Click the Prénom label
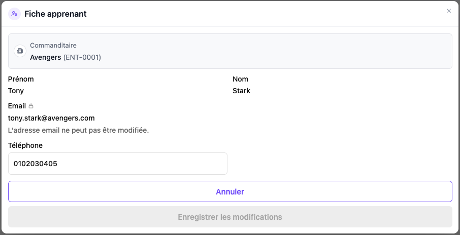The height and width of the screenshot is (235, 460). coord(21,79)
